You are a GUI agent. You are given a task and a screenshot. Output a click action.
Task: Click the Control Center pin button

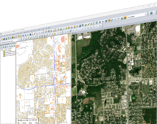14,43
